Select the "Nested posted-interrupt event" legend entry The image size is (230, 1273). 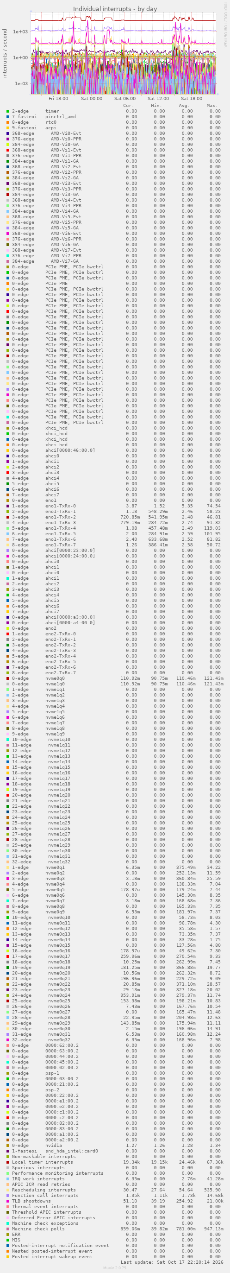[52, 1251]
